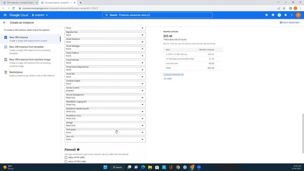Open the Task queue dropdown

click(105, 133)
